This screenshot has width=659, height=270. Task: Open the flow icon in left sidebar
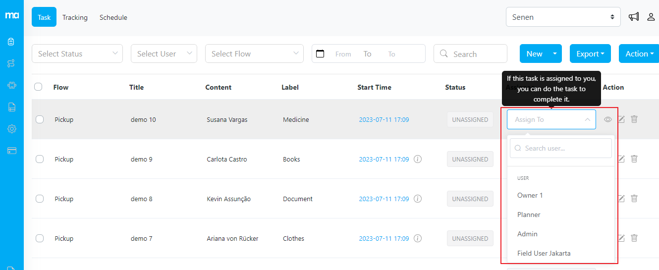pyautogui.click(x=11, y=63)
